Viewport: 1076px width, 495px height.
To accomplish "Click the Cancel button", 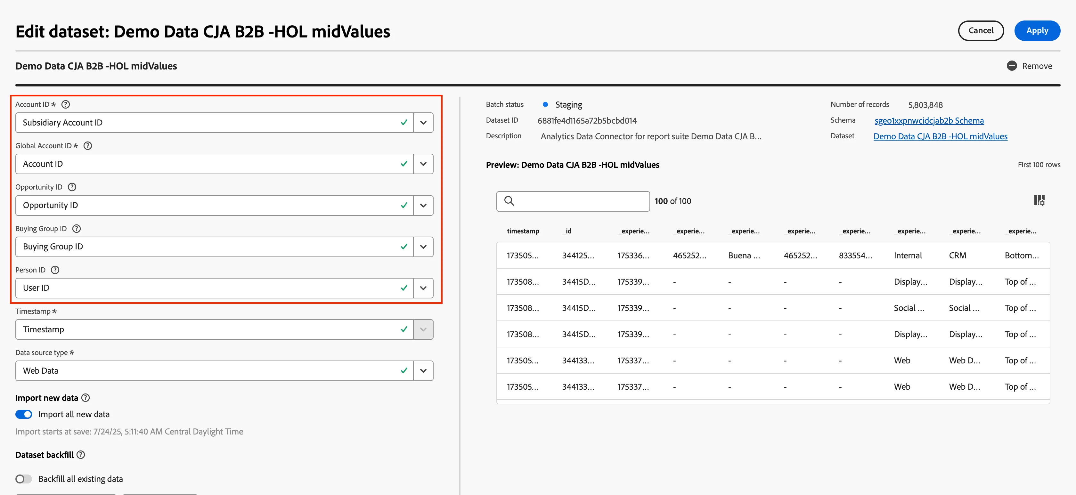I will pos(981,30).
